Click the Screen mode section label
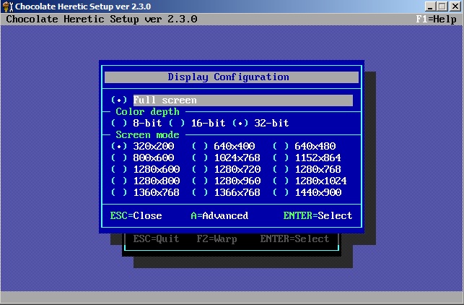The height and width of the screenshot is (305, 464). coord(148,135)
